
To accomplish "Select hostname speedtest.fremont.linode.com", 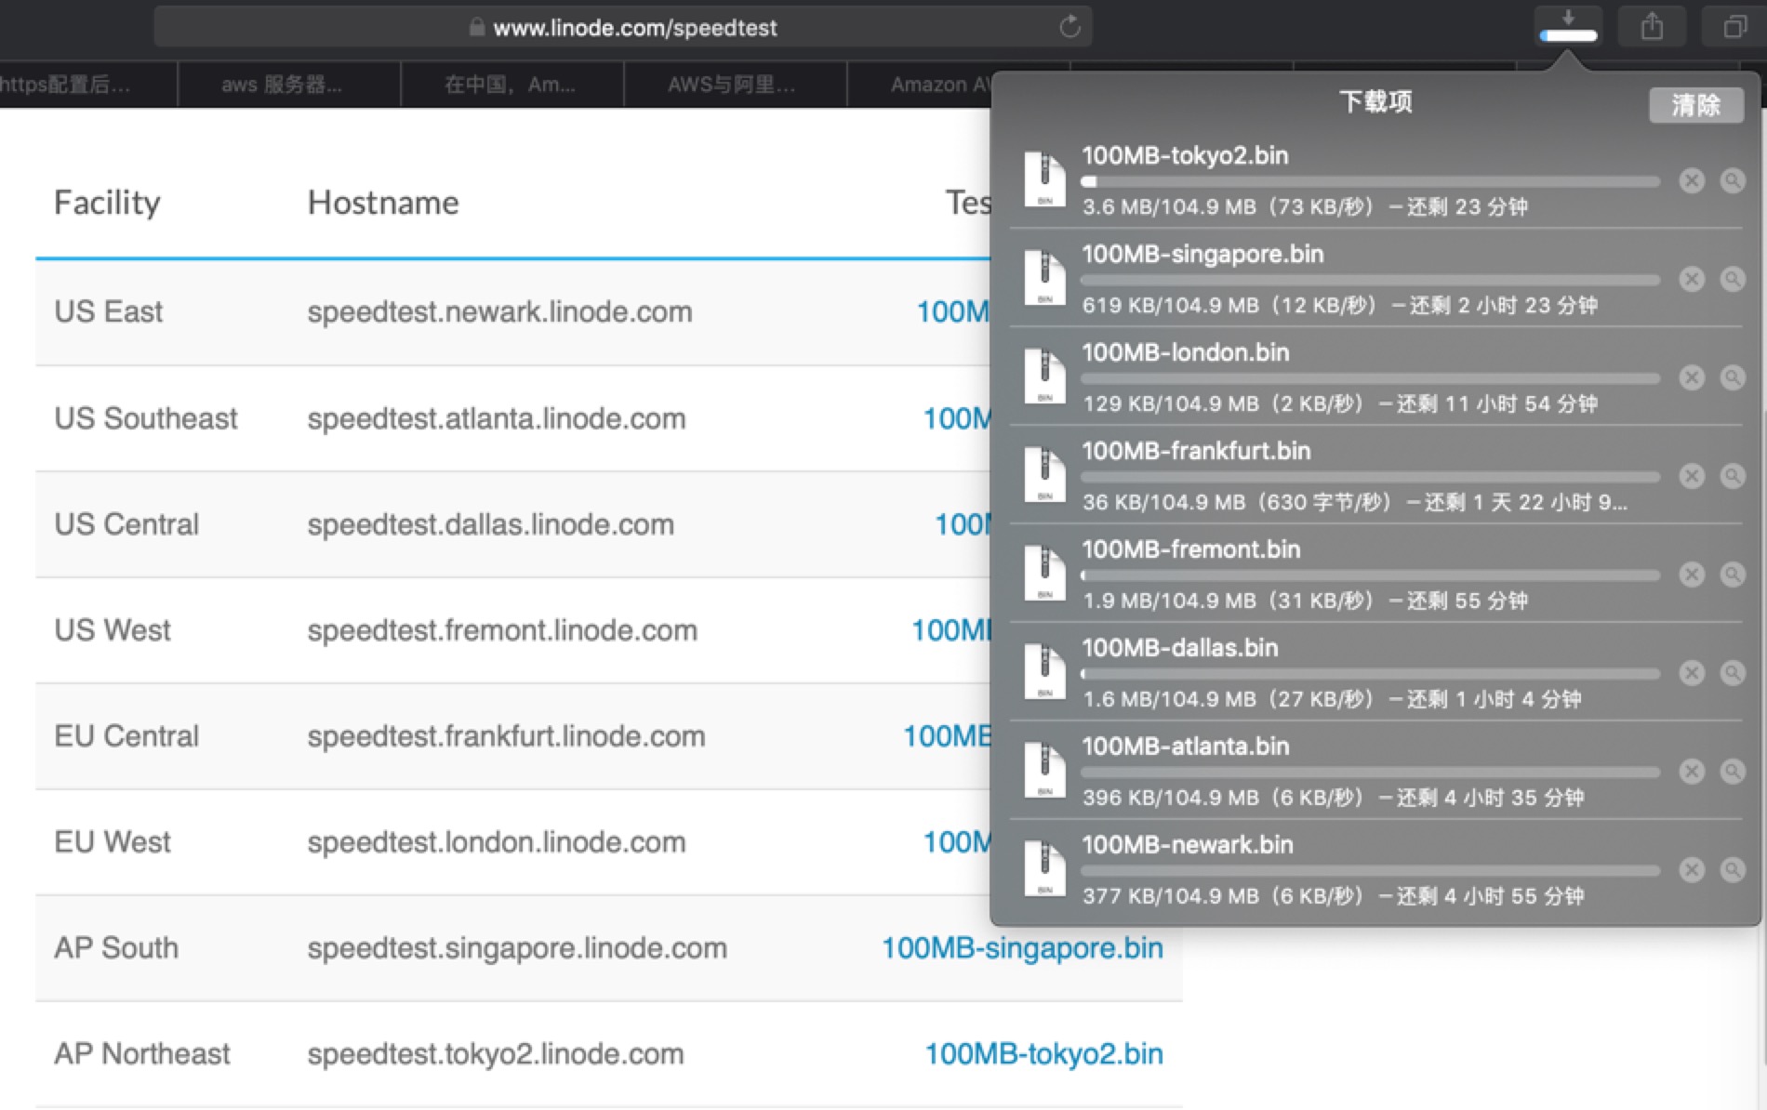I will [502, 629].
